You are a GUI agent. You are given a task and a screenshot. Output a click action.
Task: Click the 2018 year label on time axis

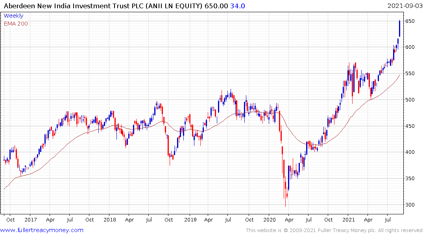coord(110,219)
